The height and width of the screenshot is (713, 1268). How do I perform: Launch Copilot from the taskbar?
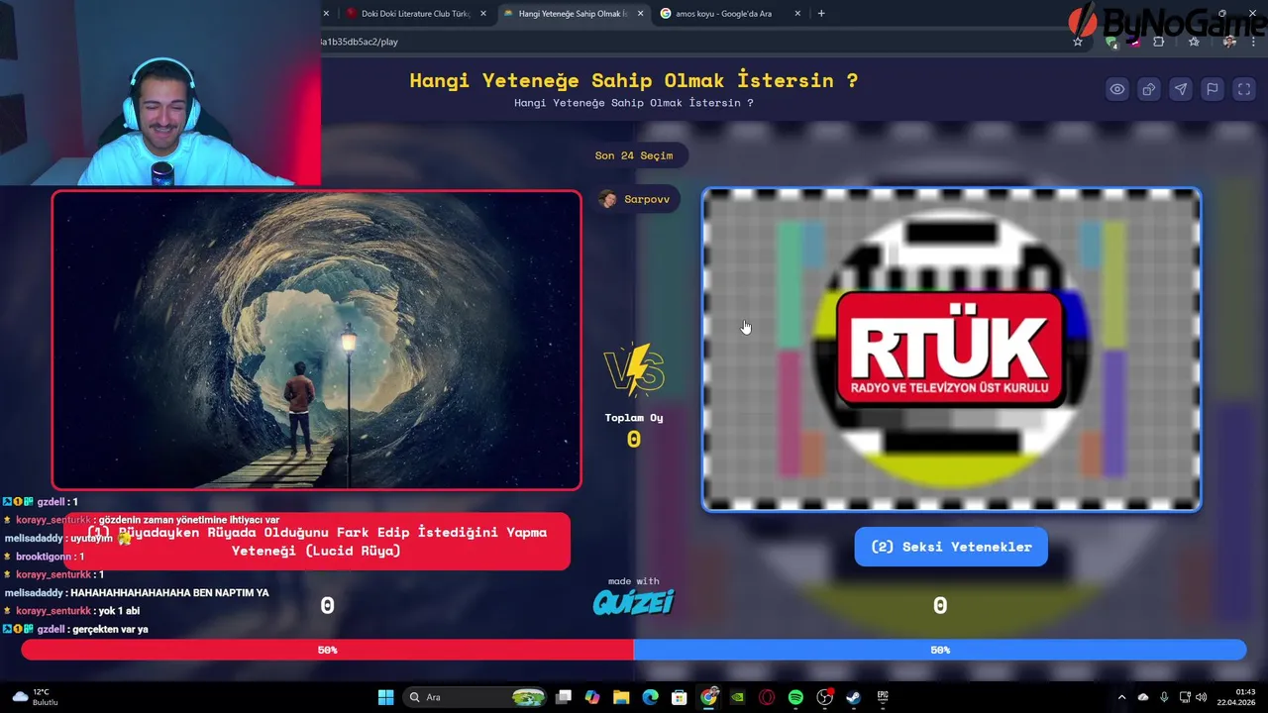pyautogui.click(x=592, y=697)
